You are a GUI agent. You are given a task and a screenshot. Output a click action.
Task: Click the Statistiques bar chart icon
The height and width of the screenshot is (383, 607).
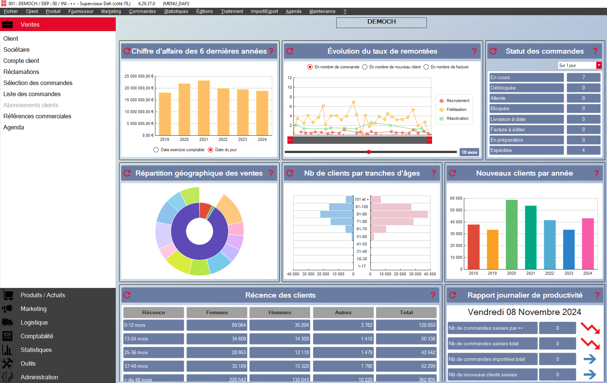pos(7,350)
